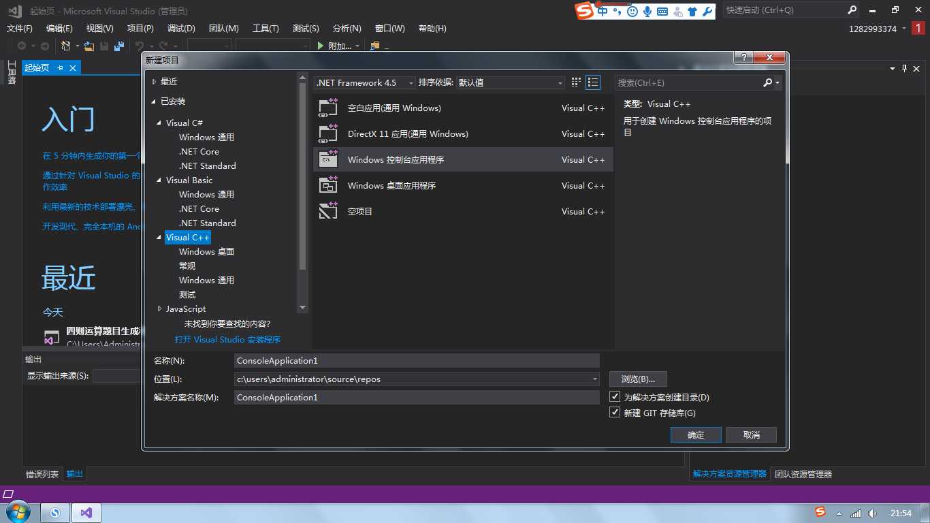Screen dimensions: 930x523
Task: Open the 位置 path combo box arrow
Action: point(594,379)
